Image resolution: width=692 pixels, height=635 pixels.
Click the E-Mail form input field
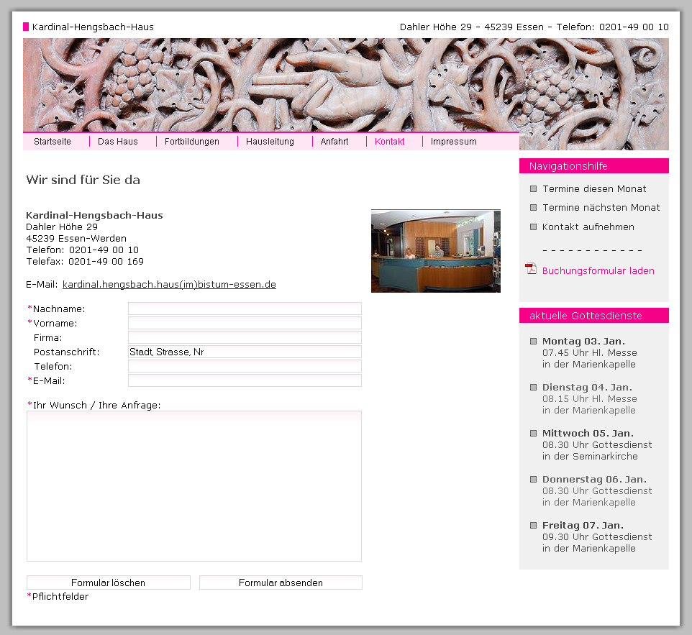pyautogui.click(x=245, y=380)
